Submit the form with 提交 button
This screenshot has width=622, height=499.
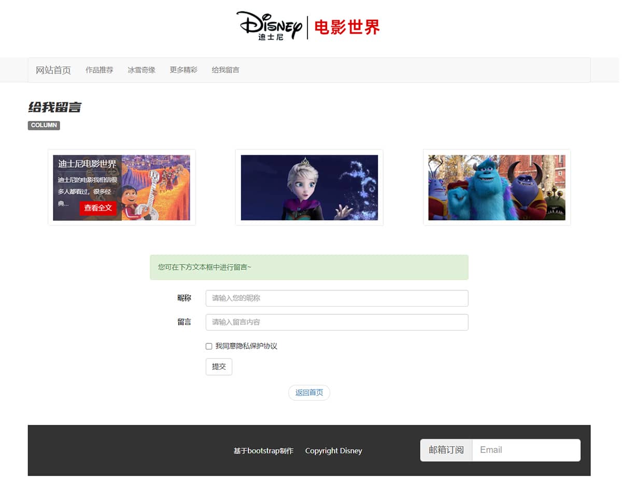(219, 367)
